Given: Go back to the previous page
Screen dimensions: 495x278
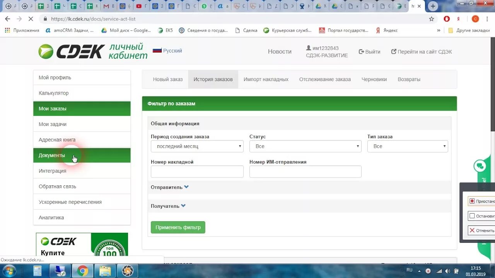Looking at the screenshot, I should tap(7, 19).
